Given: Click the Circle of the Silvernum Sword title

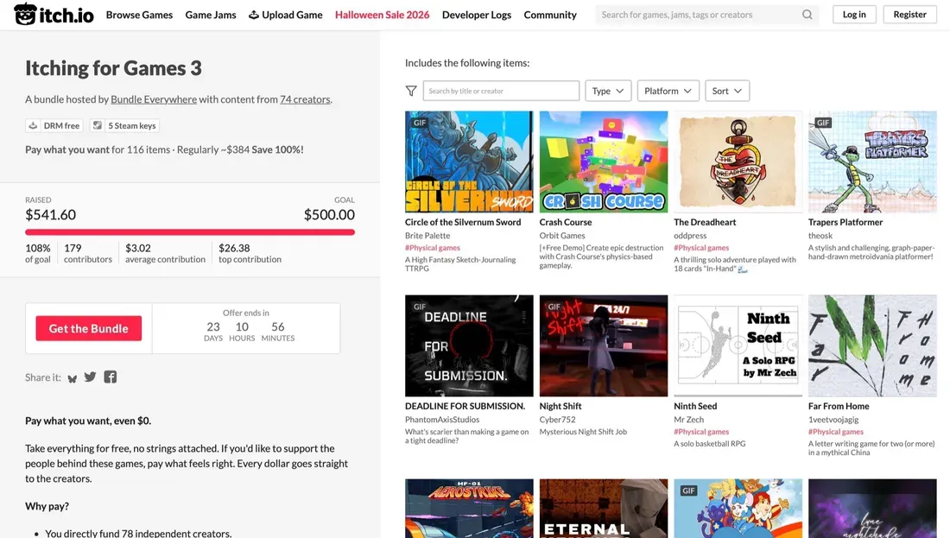Looking at the screenshot, I should [x=463, y=222].
